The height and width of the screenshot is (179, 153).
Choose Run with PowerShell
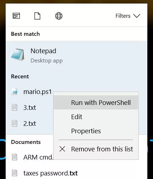pos(96,102)
